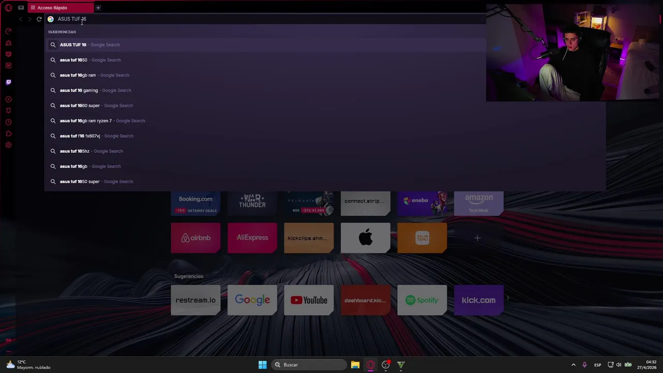Image resolution: width=663 pixels, height=373 pixels.
Task: Show next suggestions with right chevron
Action: pyautogui.click(x=508, y=298)
